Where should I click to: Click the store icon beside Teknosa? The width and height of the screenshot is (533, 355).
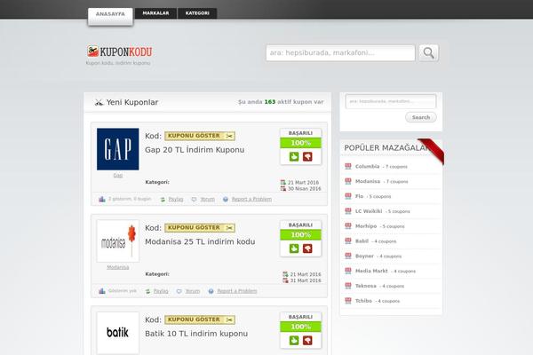(348, 286)
